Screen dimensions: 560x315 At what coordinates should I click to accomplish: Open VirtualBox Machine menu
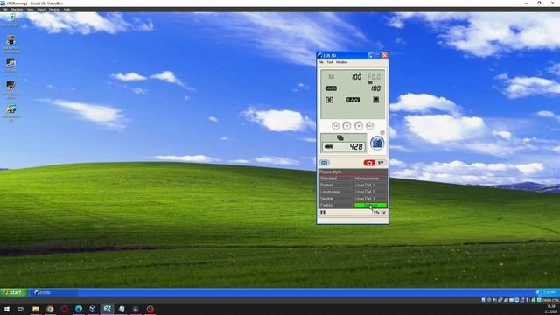click(17, 10)
